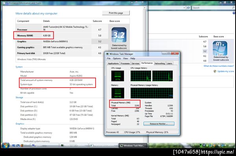This screenshot has width=236, height=156.
Task: Open Resource Monitor from Task Manager
Action: point(159,124)
